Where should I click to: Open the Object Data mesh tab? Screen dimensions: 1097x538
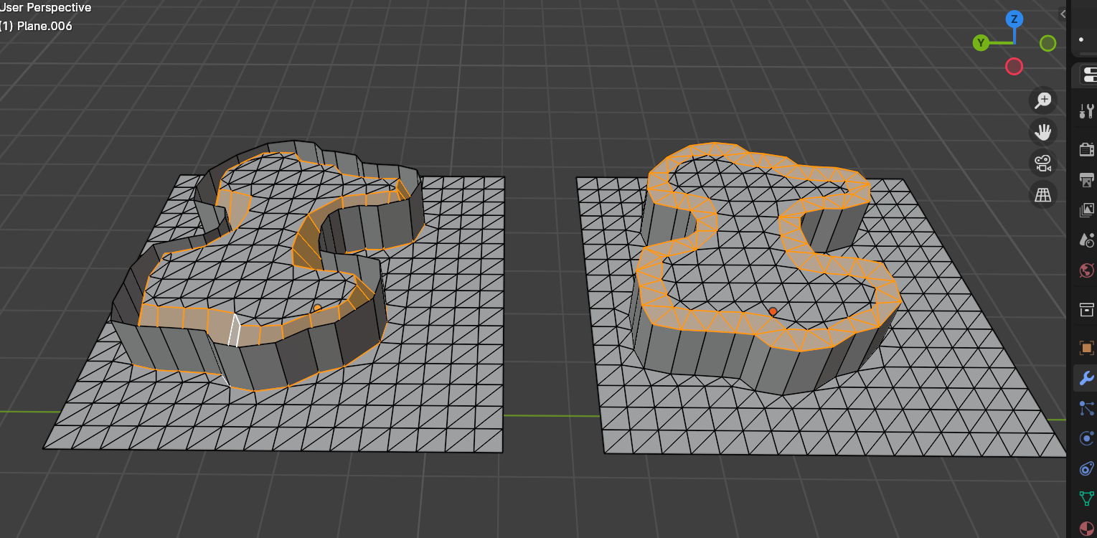tap(1086, 499)
